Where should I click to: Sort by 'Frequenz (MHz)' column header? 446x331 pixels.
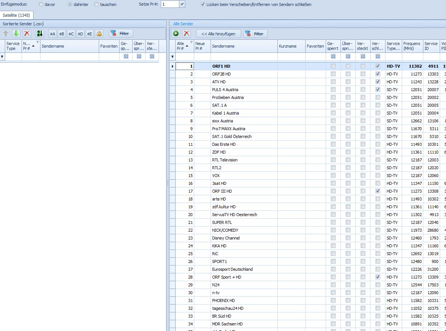(412, 46)
